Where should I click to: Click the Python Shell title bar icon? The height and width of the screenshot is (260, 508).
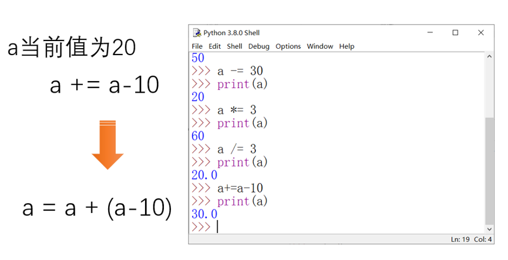pyautogui.click(x=197, y=33)
